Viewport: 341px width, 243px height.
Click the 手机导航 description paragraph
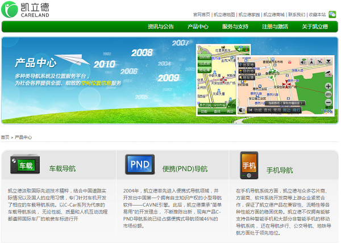click(284, 212)
